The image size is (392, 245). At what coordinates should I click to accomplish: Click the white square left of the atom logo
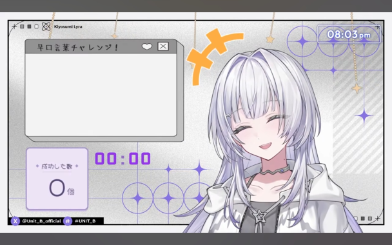pyautogui.click(x=37, y=26)
